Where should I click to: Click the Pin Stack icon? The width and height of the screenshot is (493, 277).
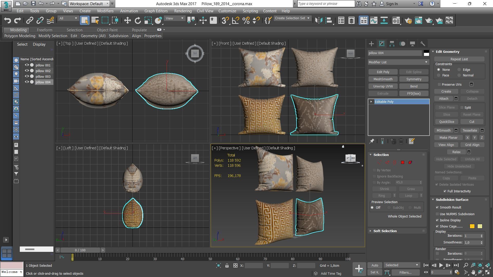372,141
